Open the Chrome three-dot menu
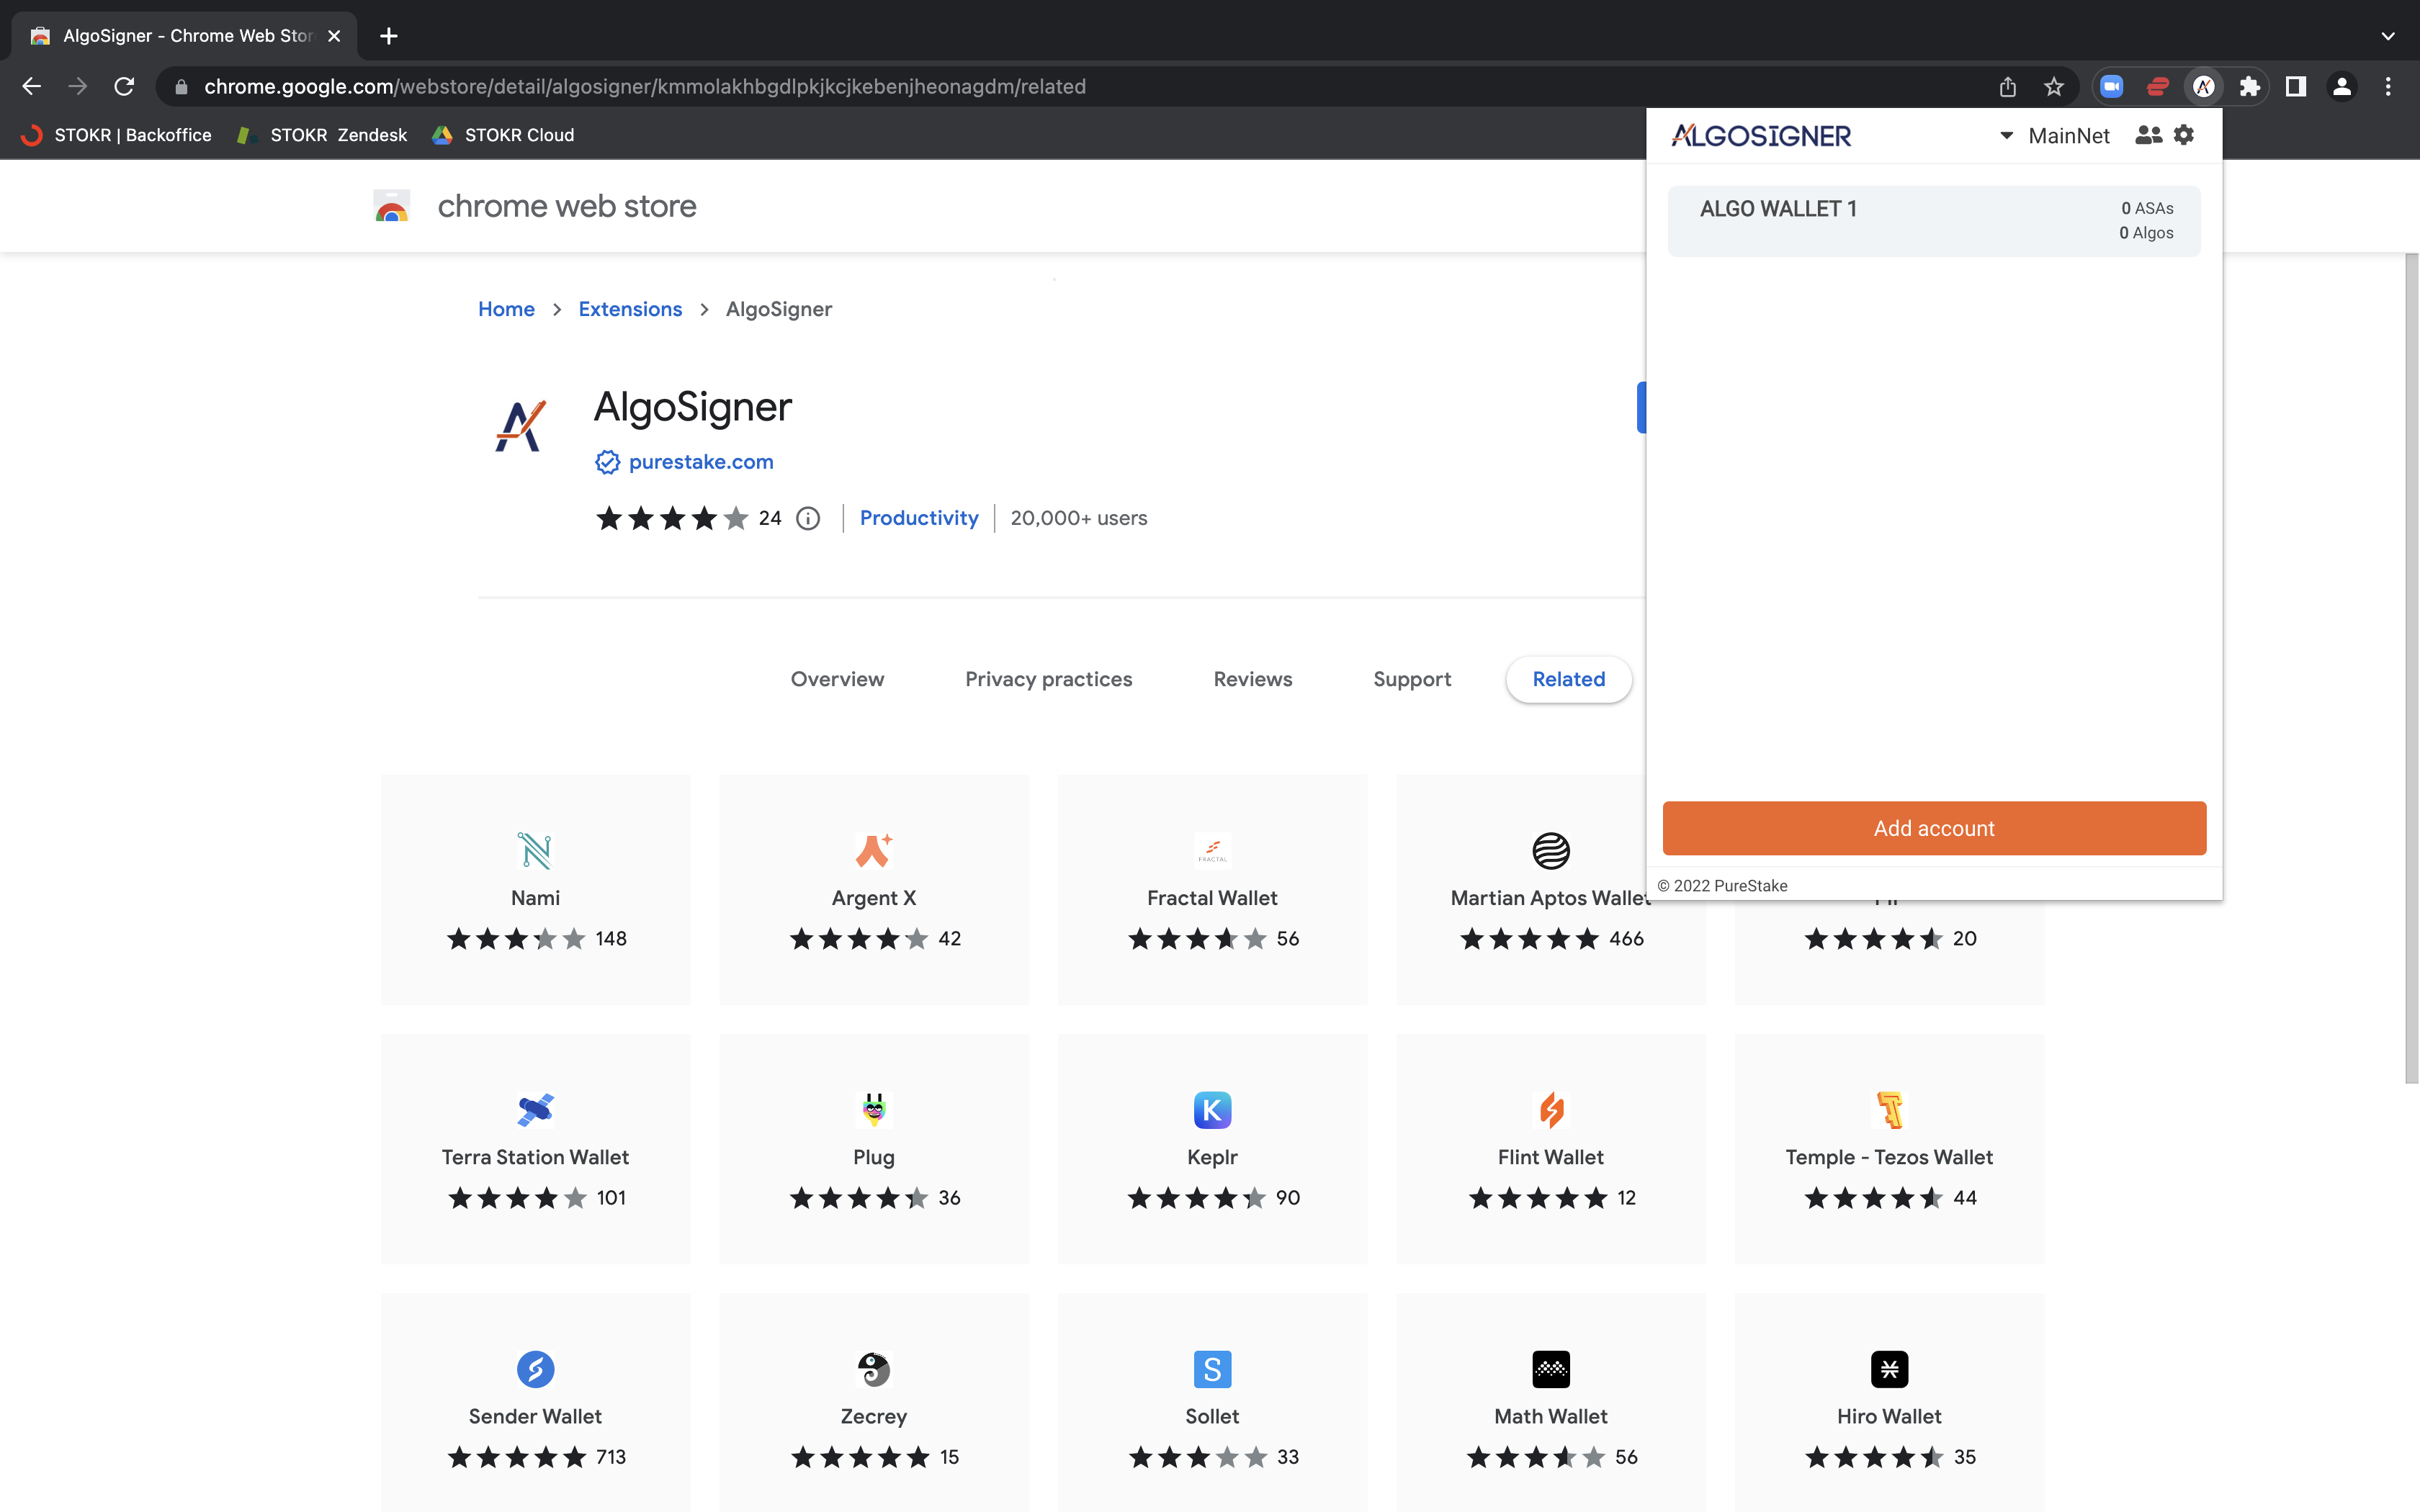 pos(2388,87)
